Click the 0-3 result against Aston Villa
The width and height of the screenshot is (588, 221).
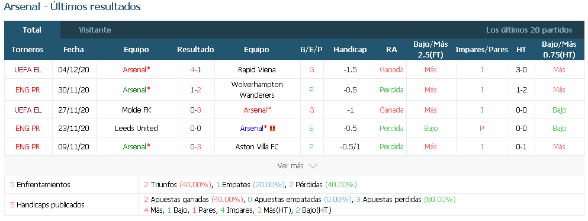coord(196,147)
